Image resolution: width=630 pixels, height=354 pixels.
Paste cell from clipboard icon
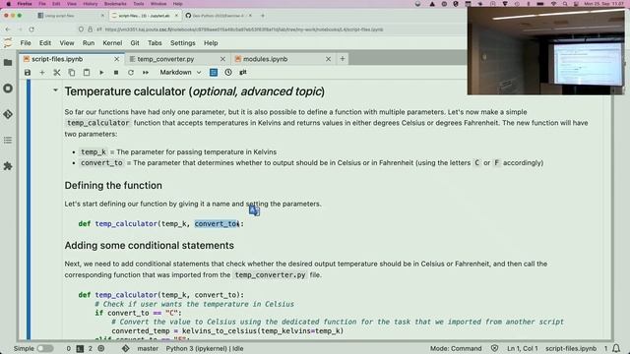(x=87, y=73)
